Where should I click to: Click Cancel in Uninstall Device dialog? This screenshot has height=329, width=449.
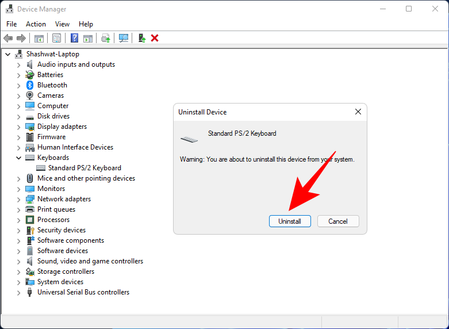coord(338,221)
